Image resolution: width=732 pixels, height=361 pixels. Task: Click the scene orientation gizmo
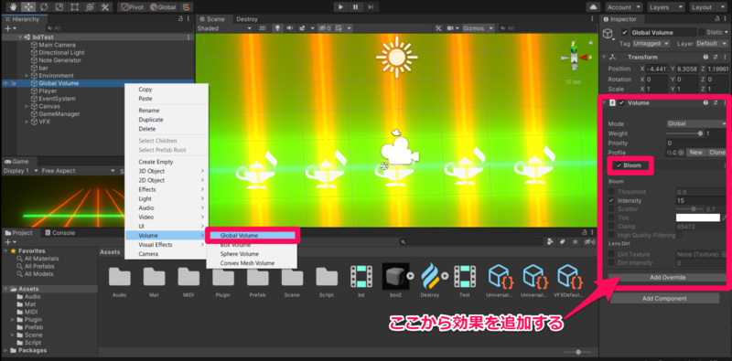(575, 57)
